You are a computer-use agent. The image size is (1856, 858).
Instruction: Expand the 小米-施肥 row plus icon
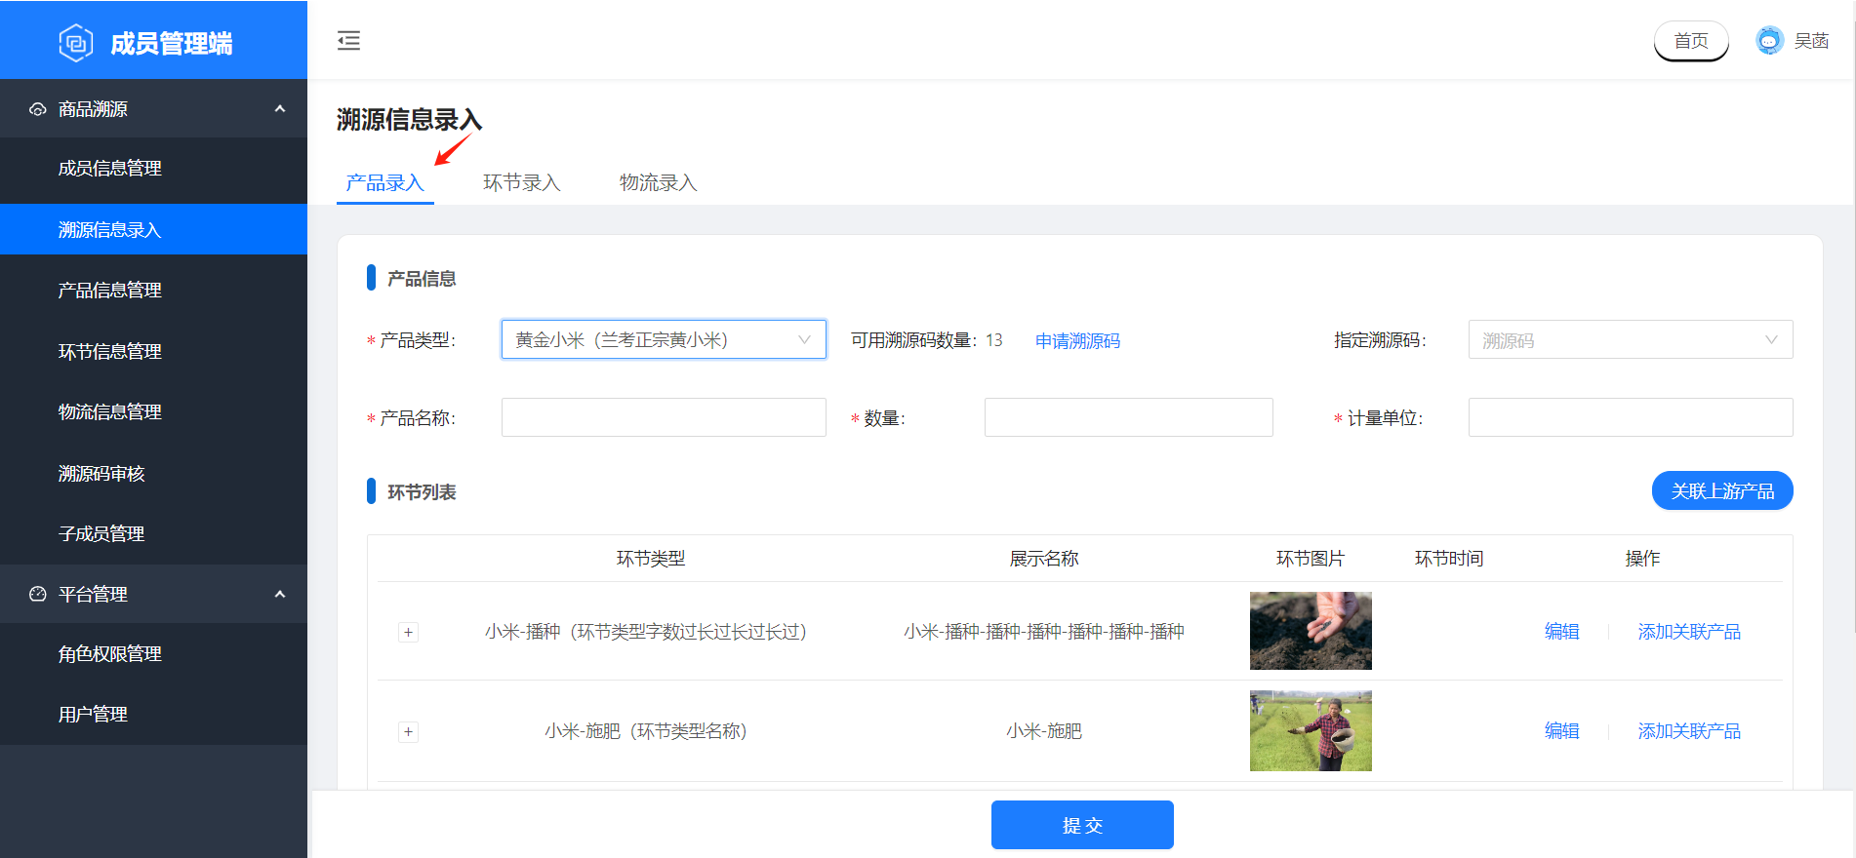click(409, 732)
